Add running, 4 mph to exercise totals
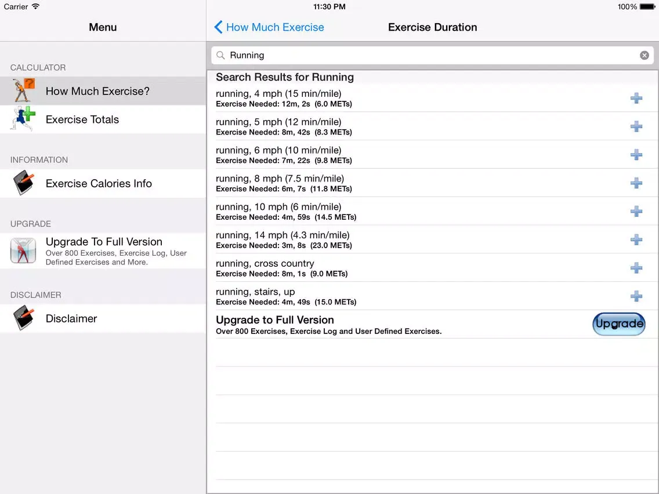This screenshot has width=659, height=494. coord(636,98)
